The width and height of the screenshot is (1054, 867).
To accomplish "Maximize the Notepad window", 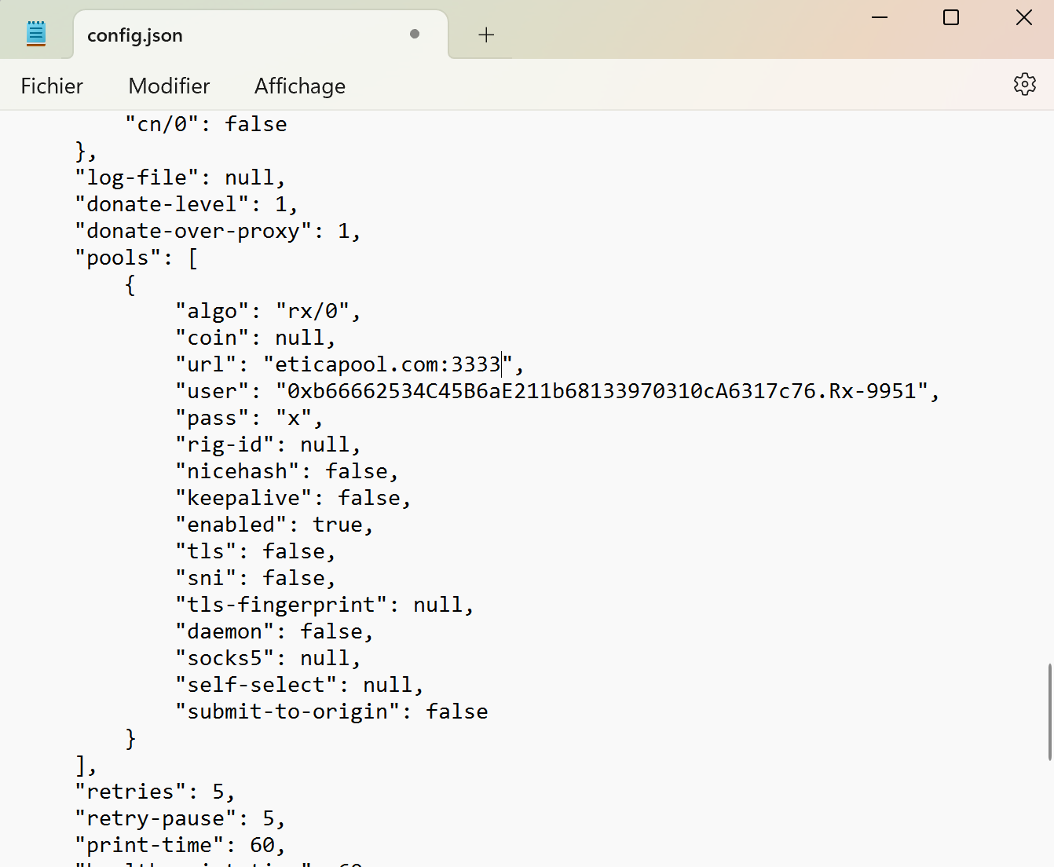I will tap(951, 17).
